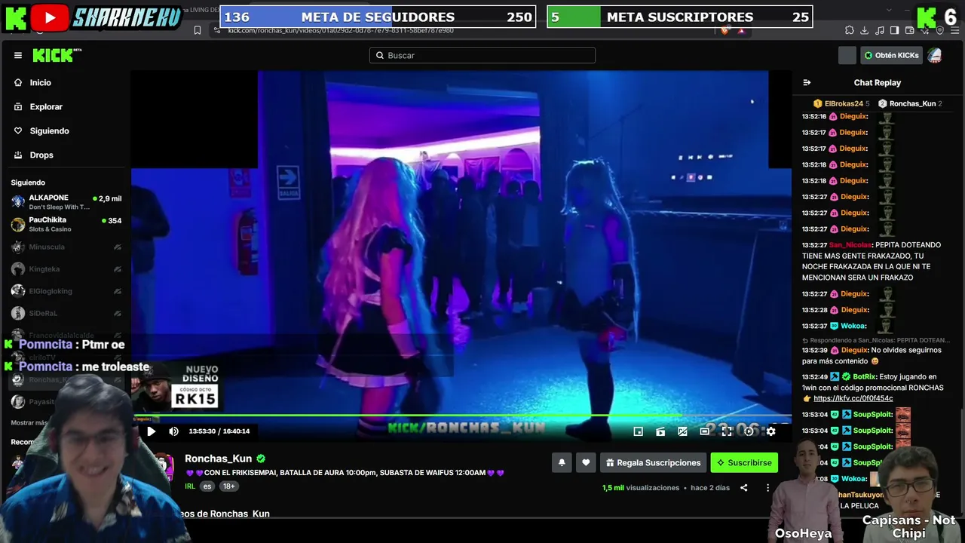Viewport: 965px width, 543px height.
Task: Open the user profile avatar menu
Action: [934, 55]
